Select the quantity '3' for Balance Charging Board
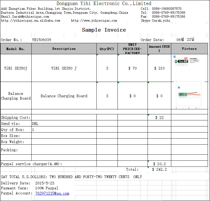210x201 pixels. (107, 96)
